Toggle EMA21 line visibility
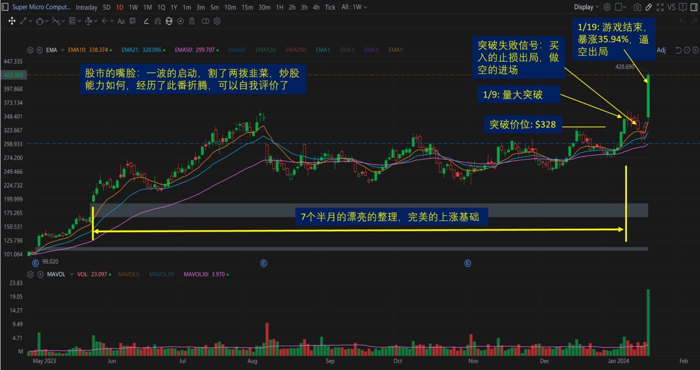This screenshot has width=700, height=370. (143, 50)
